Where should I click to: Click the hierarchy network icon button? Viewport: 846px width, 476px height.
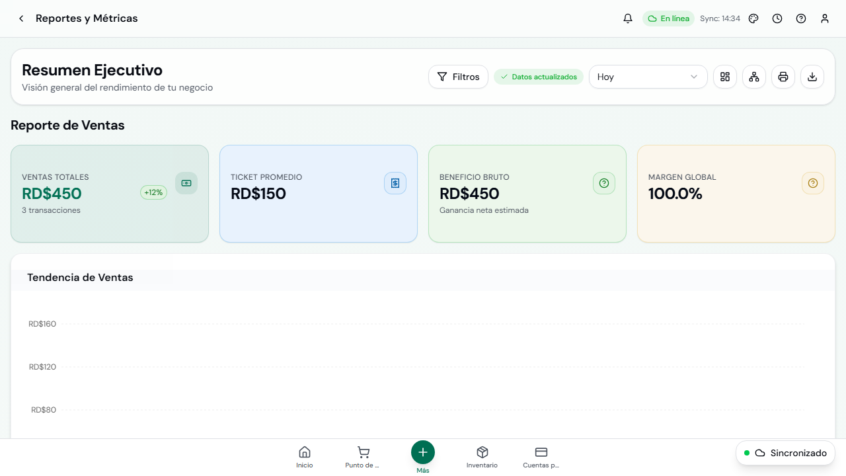click(x=754, y=77)
